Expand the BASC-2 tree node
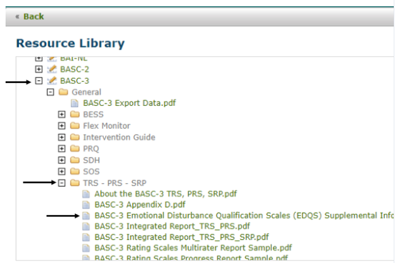This screenshot has width=396, height=263. tap(38, 69)
